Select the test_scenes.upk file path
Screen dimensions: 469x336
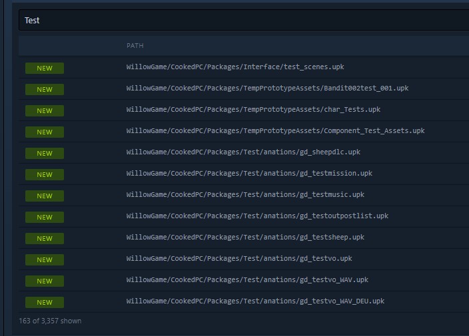pos(235,67)
